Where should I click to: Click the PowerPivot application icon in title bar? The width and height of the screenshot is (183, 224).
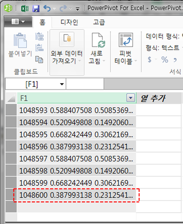[8, 8]
